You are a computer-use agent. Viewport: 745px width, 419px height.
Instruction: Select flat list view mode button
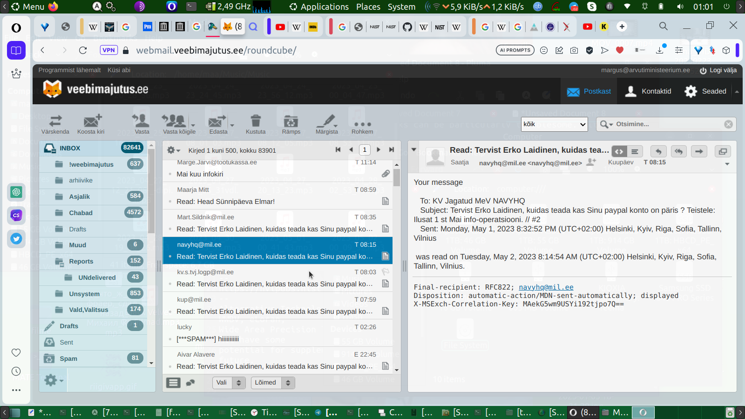click(x=173, y=383)
